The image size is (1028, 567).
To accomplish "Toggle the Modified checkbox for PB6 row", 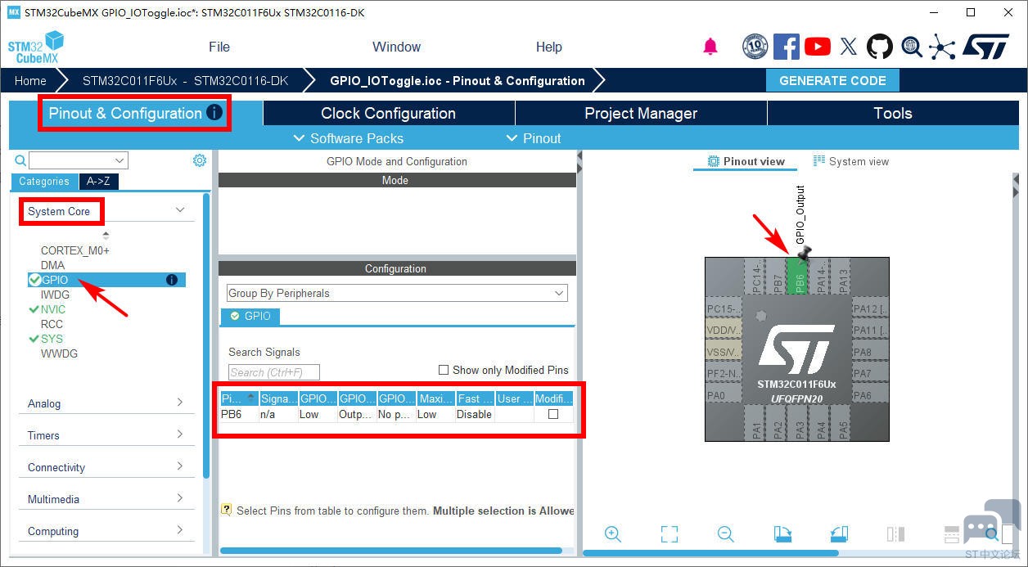I will tap(553, 414).
